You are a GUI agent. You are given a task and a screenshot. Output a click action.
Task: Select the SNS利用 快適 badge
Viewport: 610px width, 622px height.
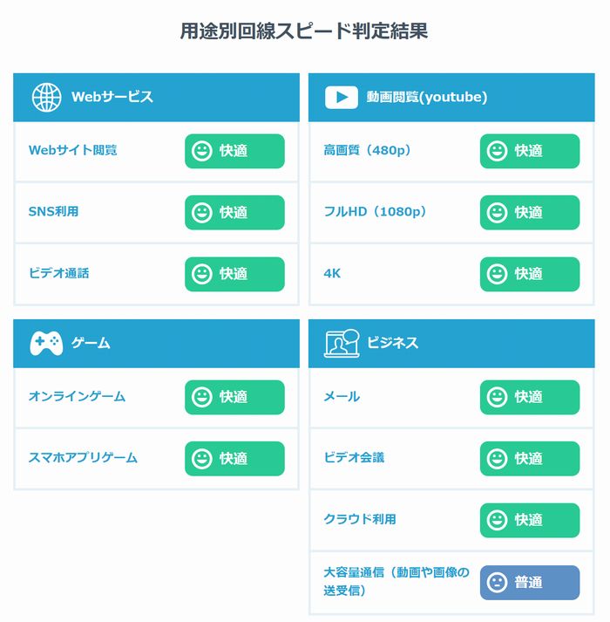point(234,213)
